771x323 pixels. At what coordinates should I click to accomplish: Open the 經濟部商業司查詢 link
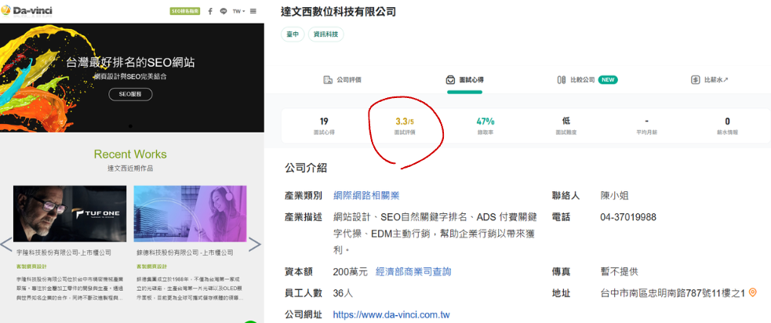tap(413, 272)
